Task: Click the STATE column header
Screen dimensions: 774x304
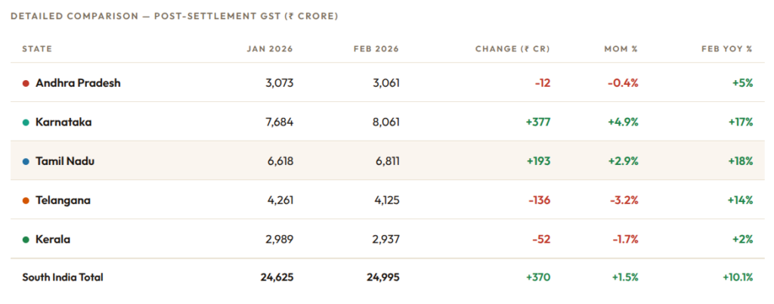Action: (37, 49)
